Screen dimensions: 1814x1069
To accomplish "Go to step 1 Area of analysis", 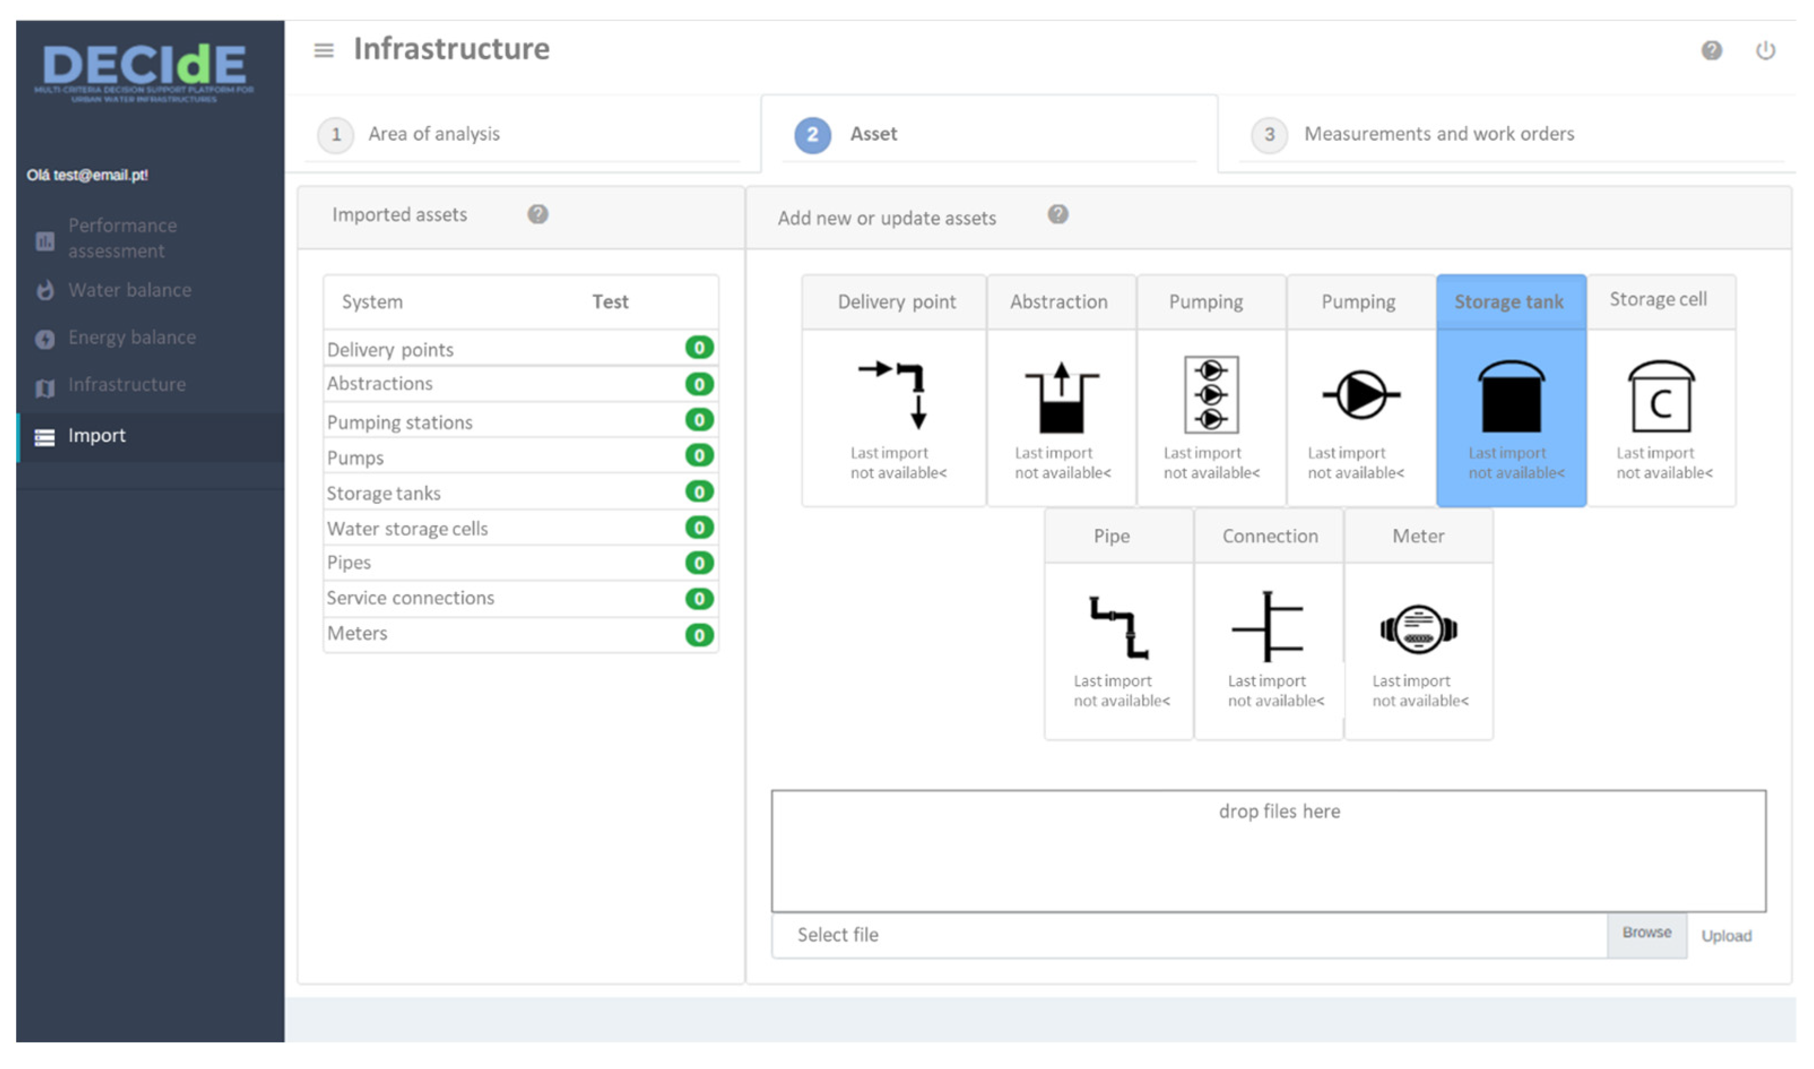I will (x=435, y=134).
